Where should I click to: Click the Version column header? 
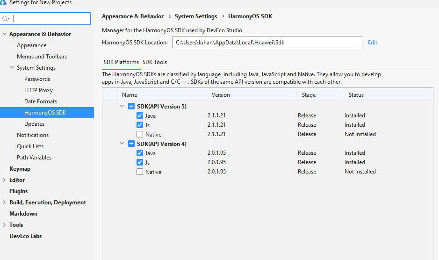coord(251,95)
